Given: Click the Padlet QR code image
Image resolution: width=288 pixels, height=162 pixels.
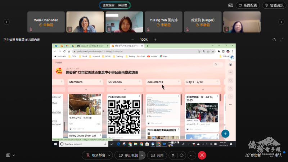Looking at the screenshot, I should 124,117.
